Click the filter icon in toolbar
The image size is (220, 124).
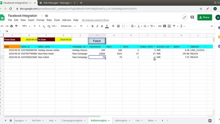tap(174, 26)
